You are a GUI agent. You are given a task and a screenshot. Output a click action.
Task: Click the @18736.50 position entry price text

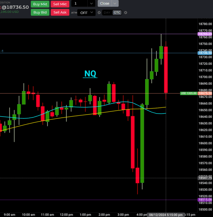click(15, 7)
